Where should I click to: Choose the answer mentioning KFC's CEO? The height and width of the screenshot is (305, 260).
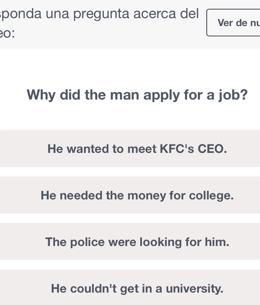pos(137,148)
